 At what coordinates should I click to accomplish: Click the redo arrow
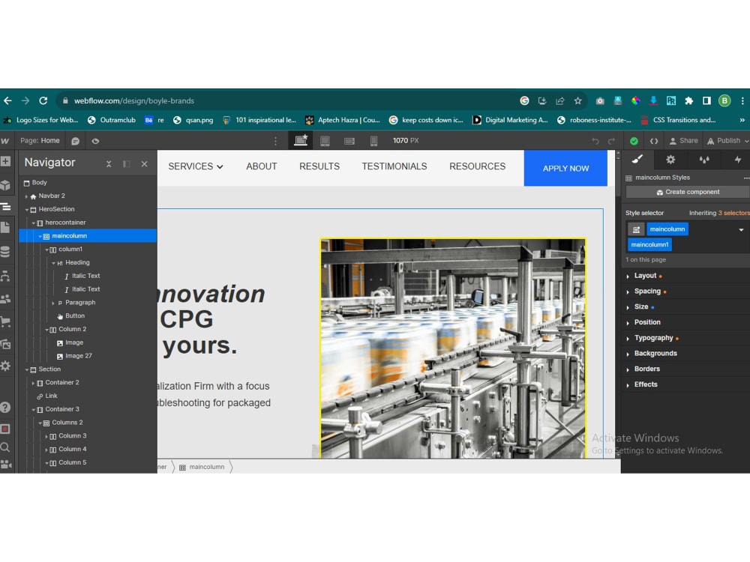611,141
